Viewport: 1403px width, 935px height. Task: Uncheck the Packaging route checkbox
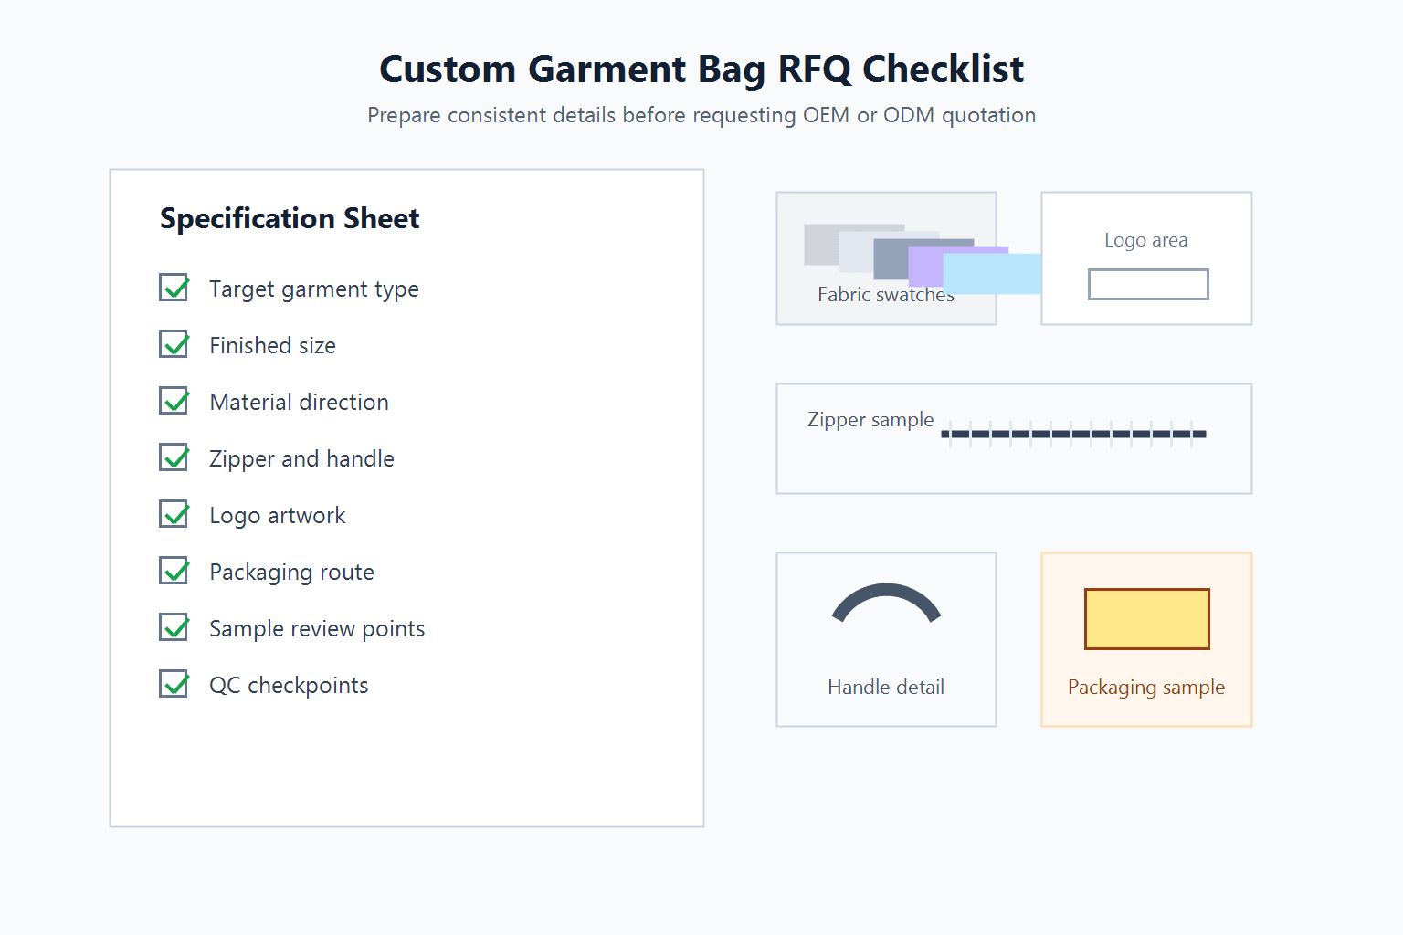[x=174, y=571]
